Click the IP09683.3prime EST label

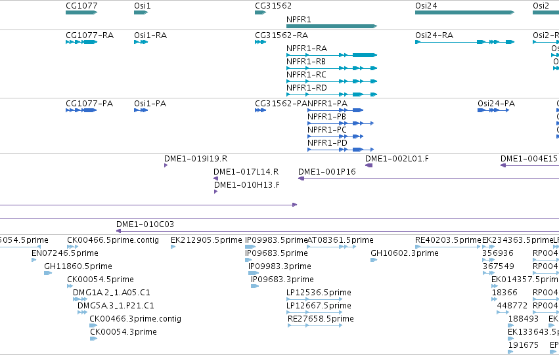[x=282, y=280]
